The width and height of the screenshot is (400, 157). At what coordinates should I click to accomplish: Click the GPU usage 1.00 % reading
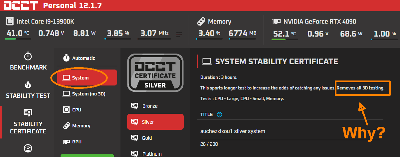(385, 33)
